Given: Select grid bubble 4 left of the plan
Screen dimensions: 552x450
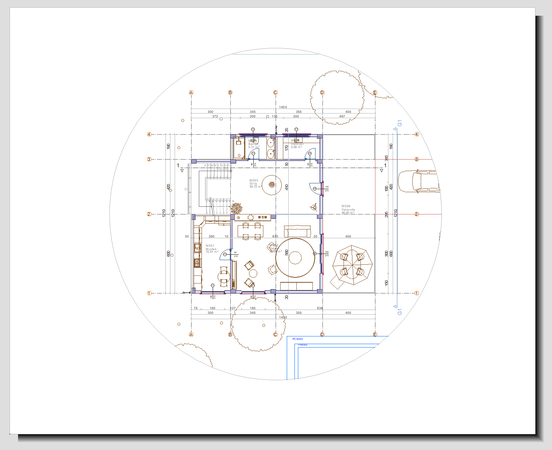Looking at the screenshot, I should click(149, 134).
